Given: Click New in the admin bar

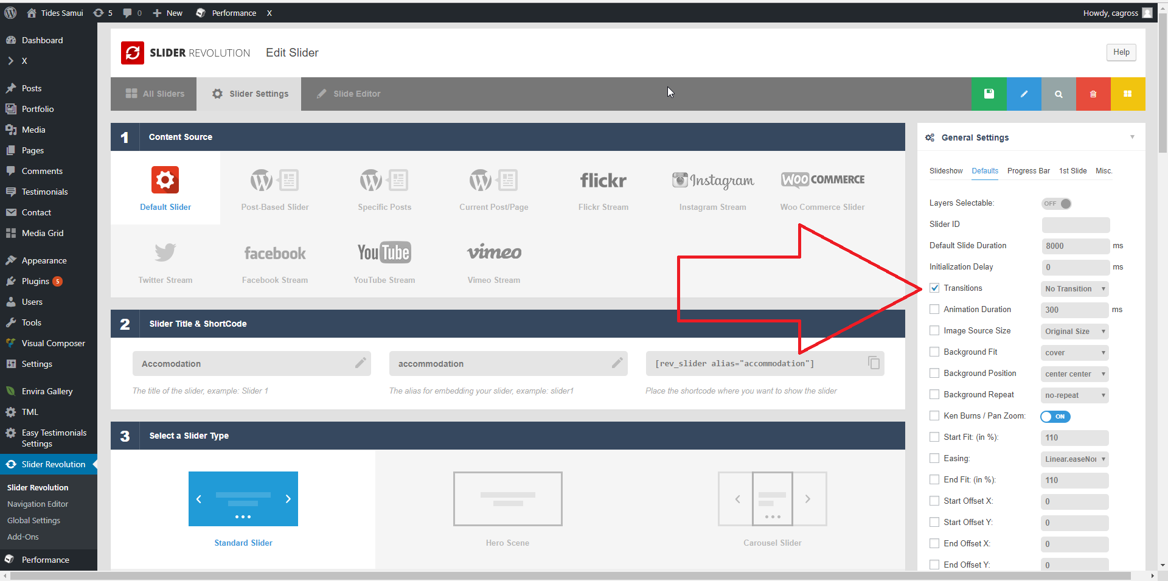Looking at the screenshot, I should (167, 13).
